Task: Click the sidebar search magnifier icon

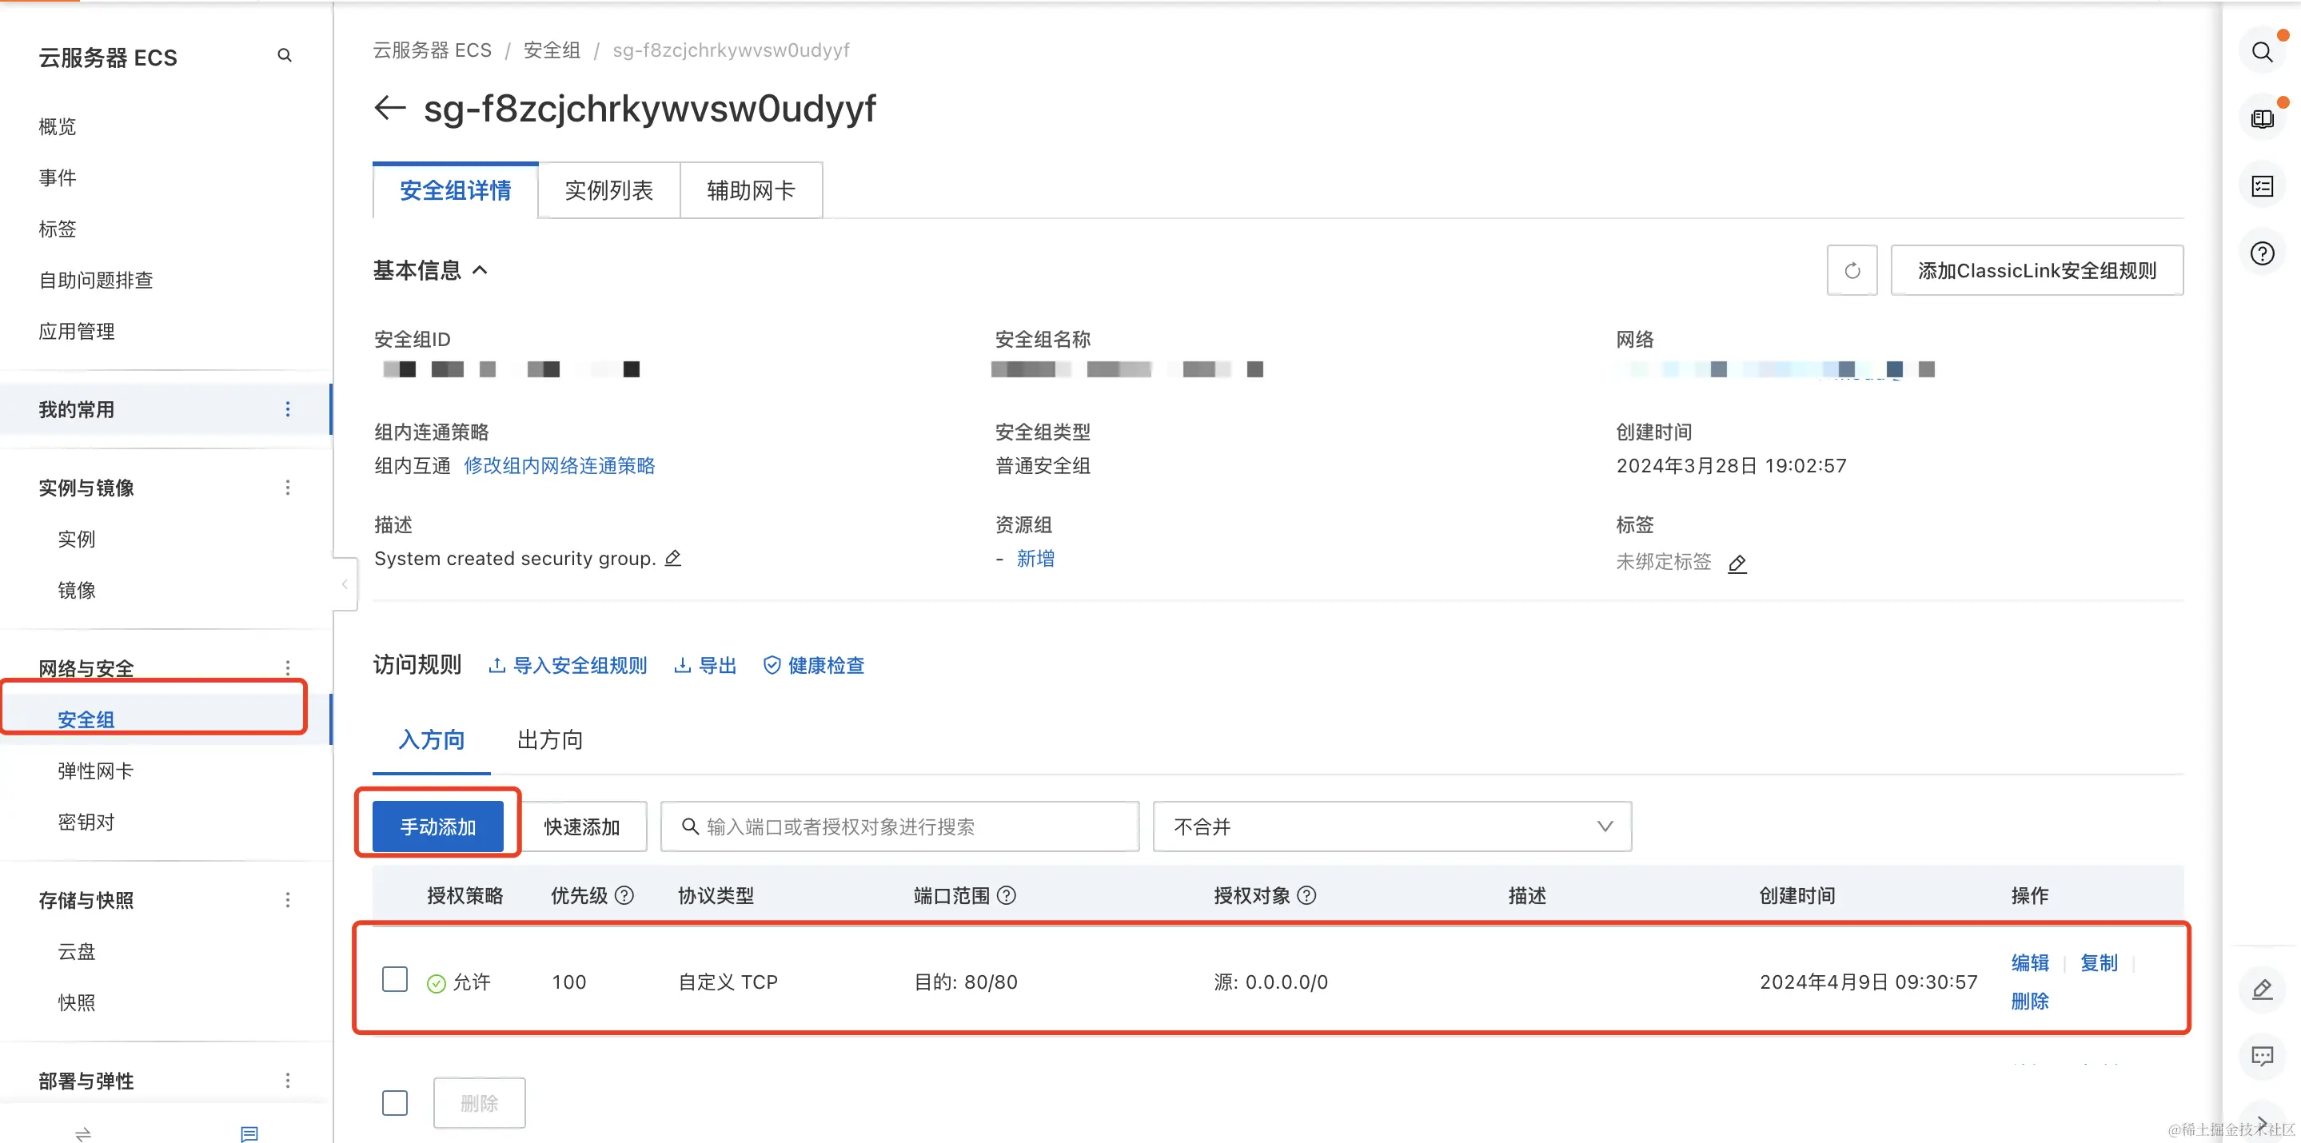Action: coord(284,55)
